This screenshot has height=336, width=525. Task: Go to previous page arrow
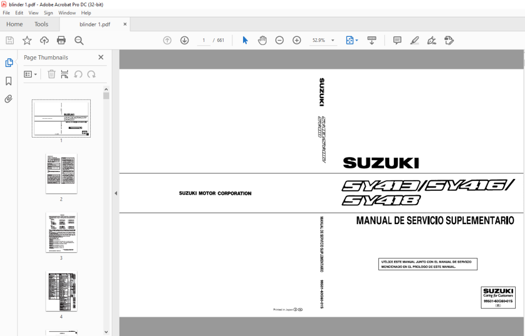(x=167, y=40)
